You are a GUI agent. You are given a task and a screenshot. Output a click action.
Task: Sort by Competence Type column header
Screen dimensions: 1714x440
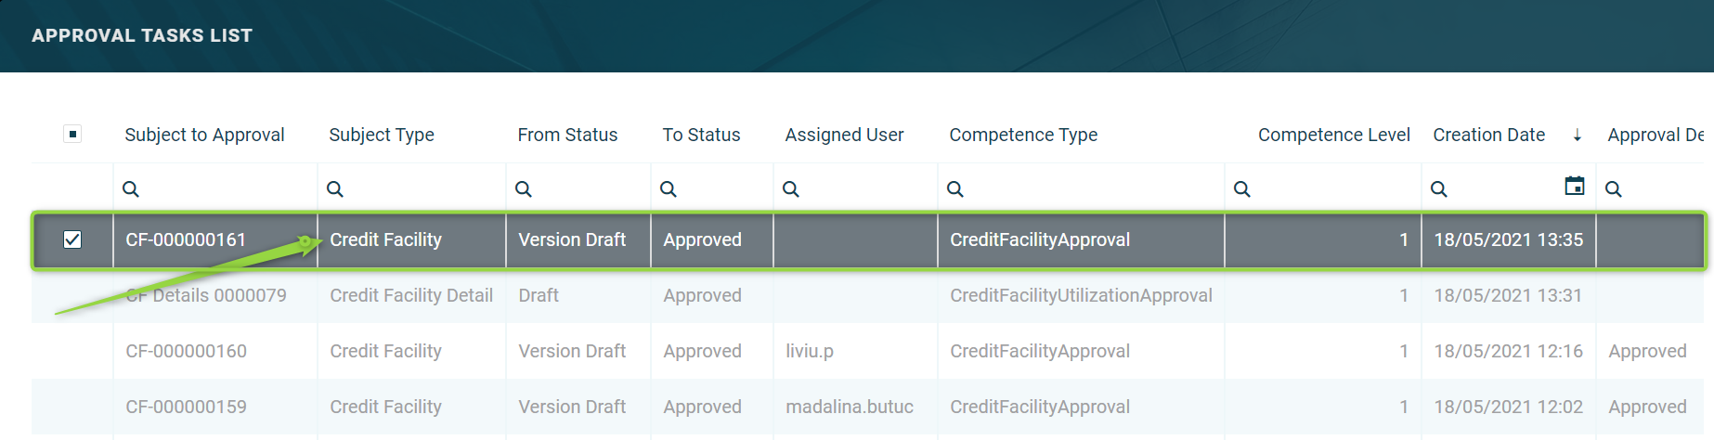(1023, 135)
